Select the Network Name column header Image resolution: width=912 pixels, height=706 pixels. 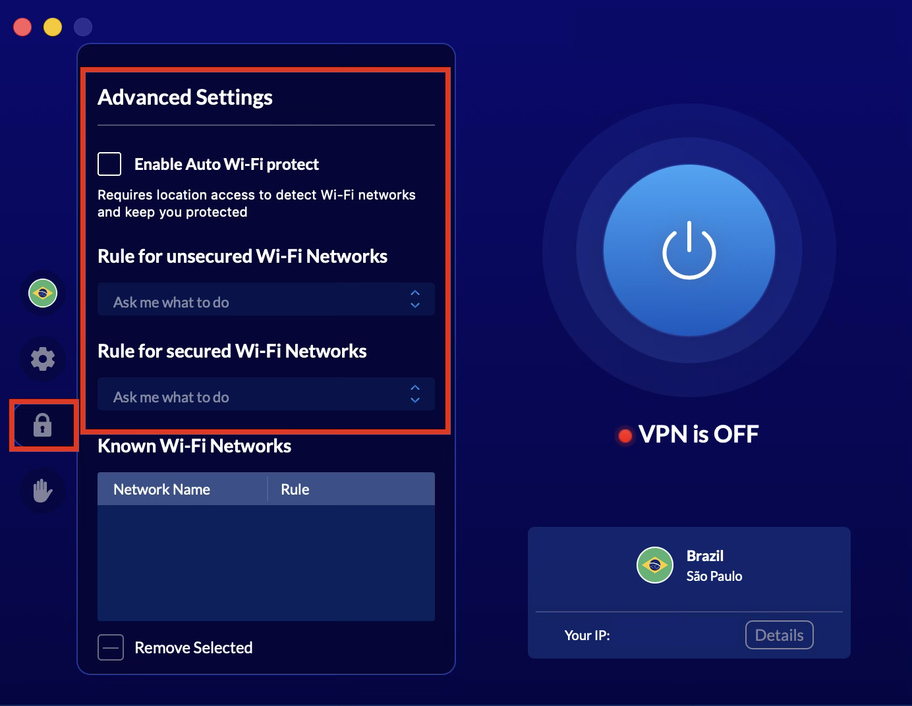point(161,489)
